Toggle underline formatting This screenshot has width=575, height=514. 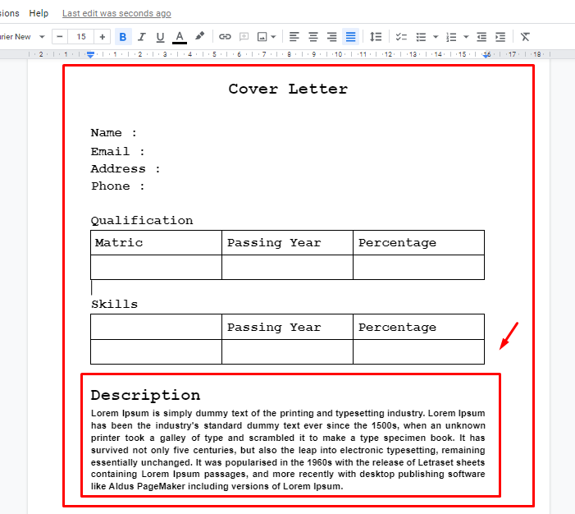click(x=160, y=37)
